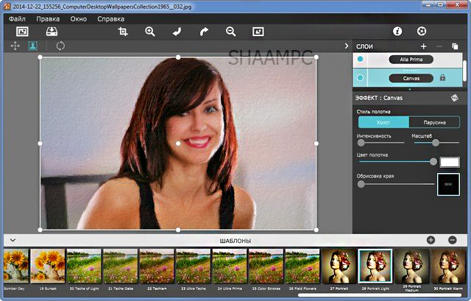Add template with plus circle icon

coord(431,240)
